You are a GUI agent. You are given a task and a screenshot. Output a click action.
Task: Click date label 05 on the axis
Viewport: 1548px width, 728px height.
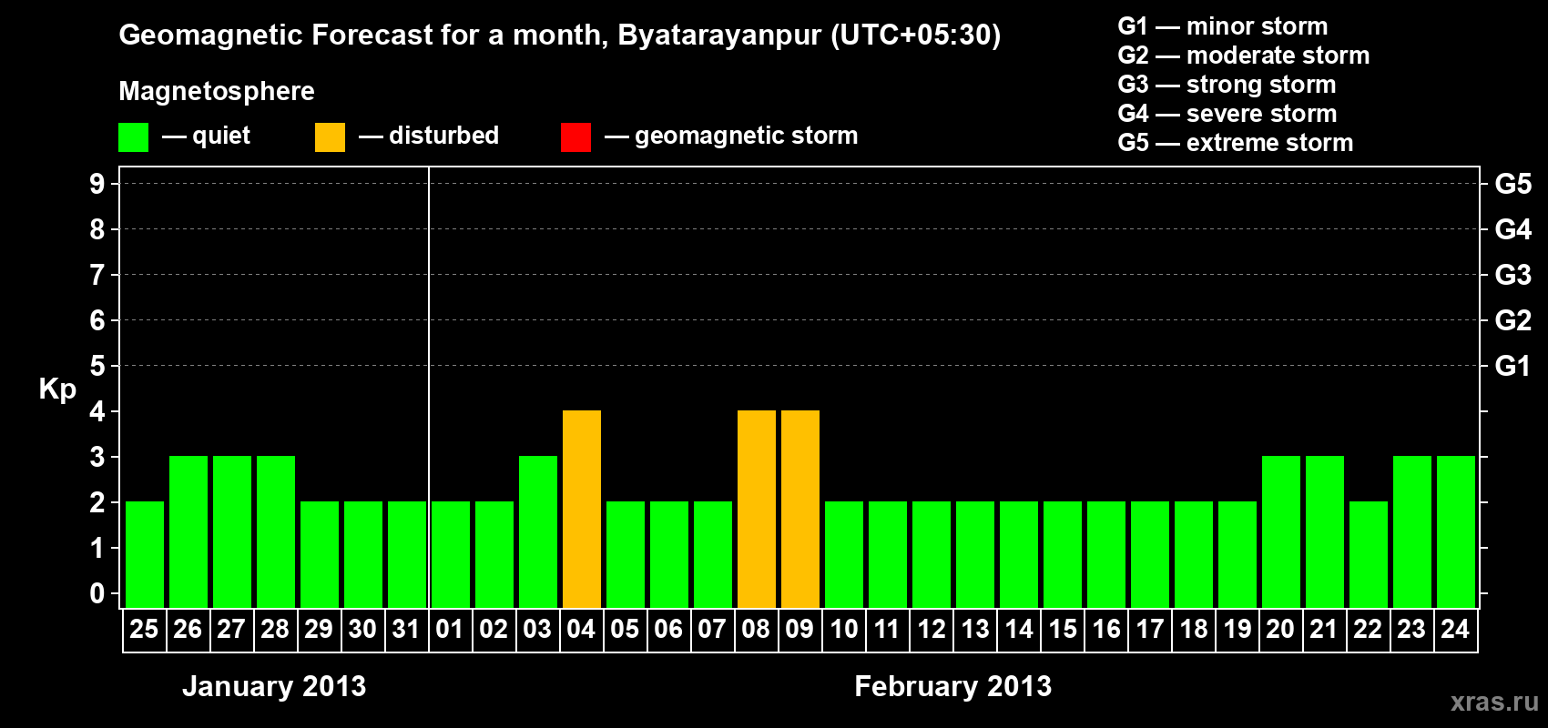(x=625, y=630)
